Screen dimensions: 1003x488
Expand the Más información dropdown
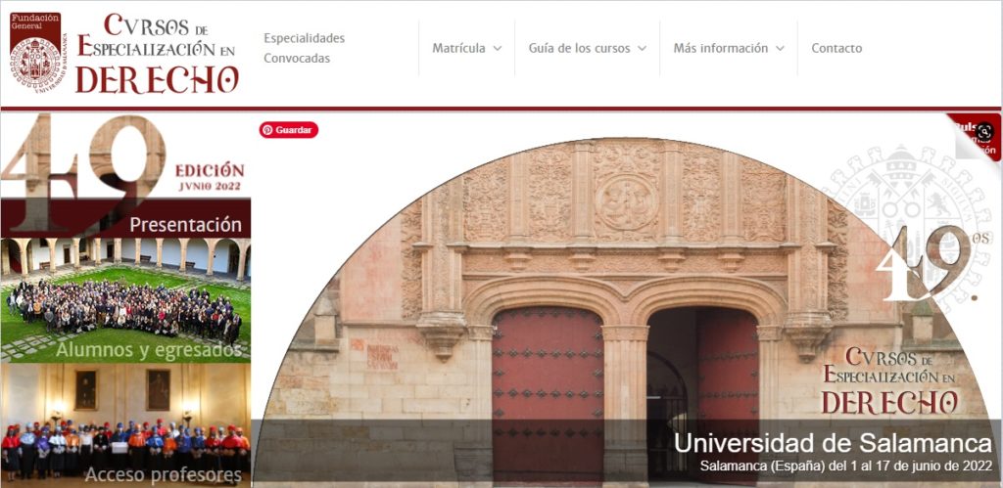click(x=729, y=48)
